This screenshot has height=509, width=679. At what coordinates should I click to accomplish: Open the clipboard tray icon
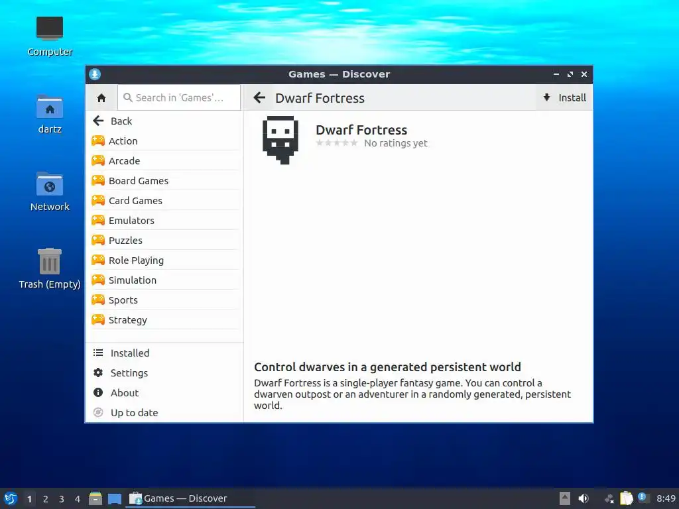coord(626,498)
